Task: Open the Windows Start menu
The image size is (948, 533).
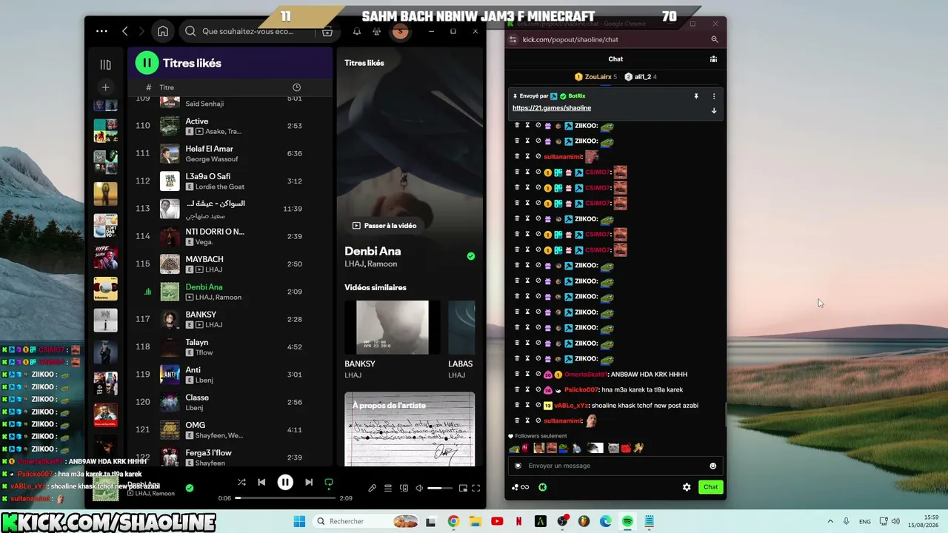Action: tap(299, 521)
